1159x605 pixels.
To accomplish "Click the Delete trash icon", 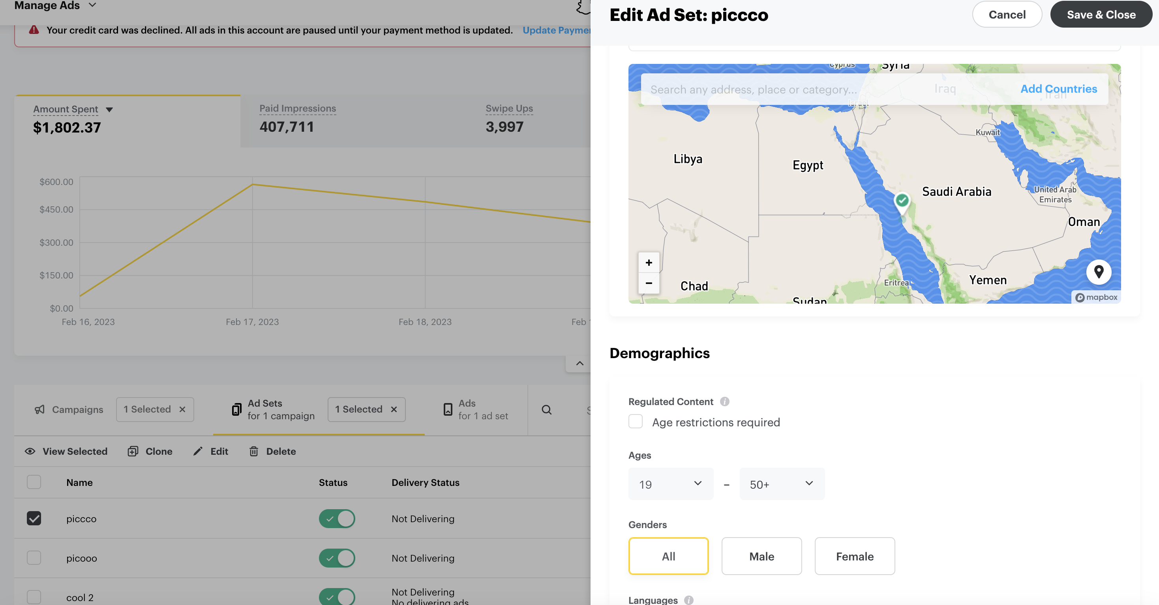I will [x=254, y=451].
